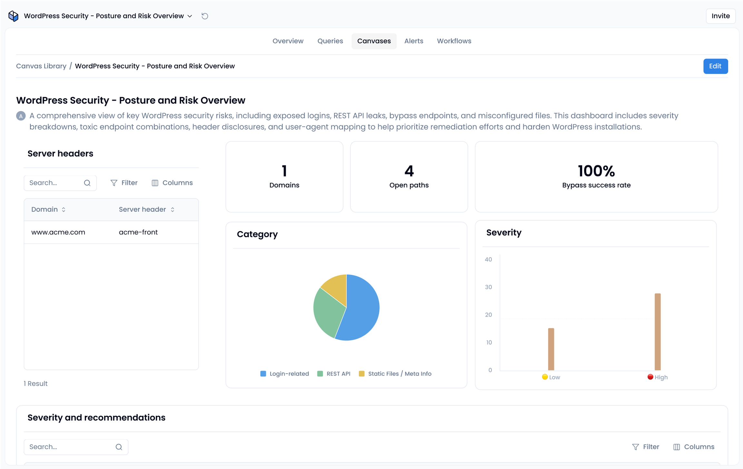Click Filter funnel in Server headers

tap(124, 183)
